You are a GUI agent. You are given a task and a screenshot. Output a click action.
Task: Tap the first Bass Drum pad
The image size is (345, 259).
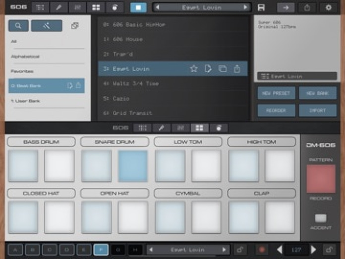coord(23,166)
